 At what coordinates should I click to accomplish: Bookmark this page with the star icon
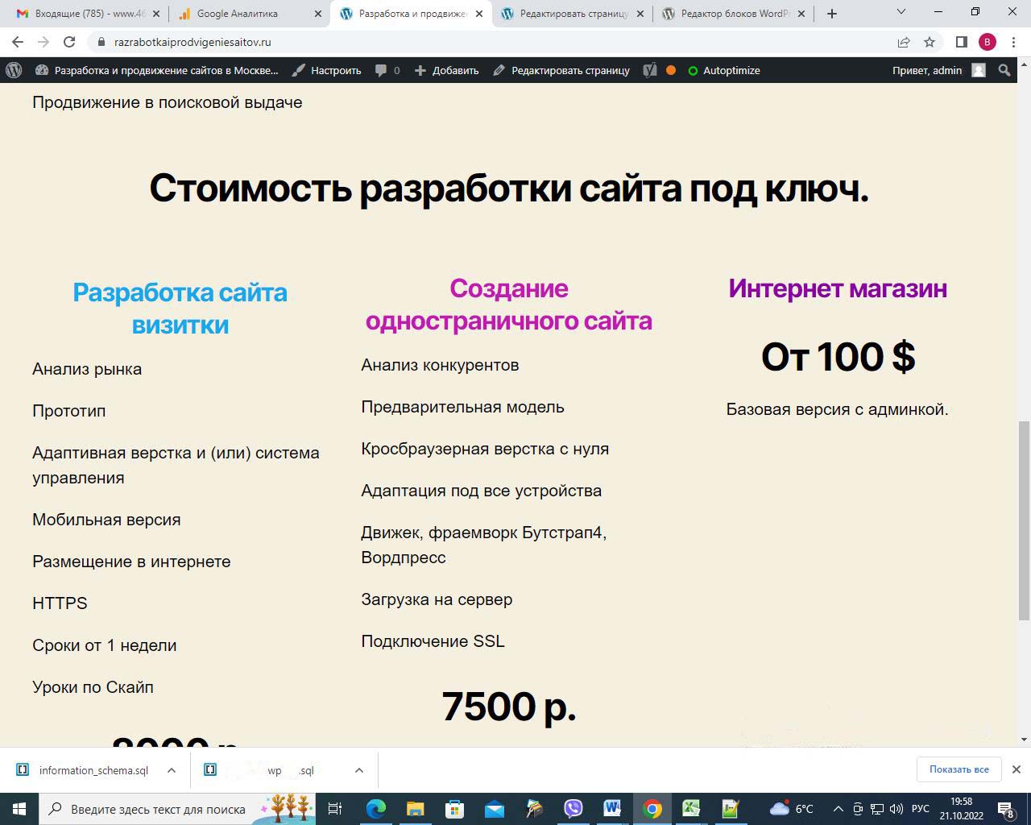point(930,42)
